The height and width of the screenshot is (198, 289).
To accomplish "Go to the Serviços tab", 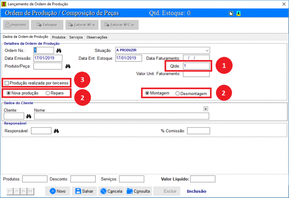I will click(76, 37).
